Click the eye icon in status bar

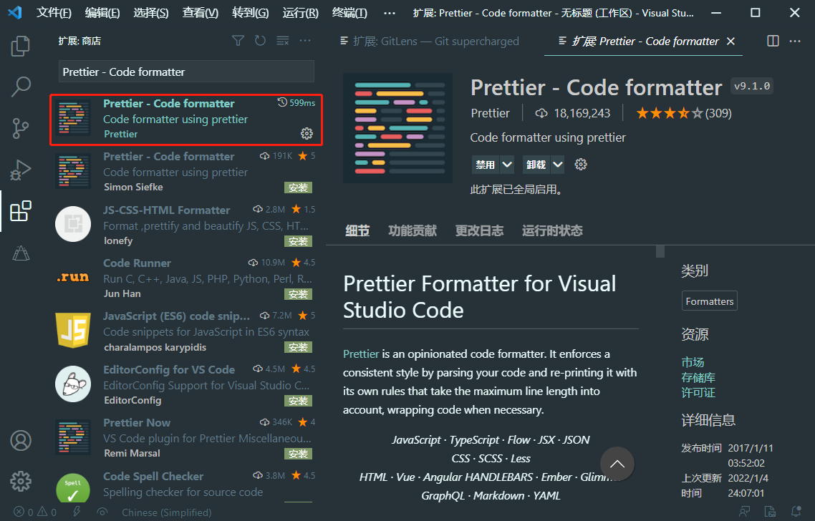(x=102, y=512)
